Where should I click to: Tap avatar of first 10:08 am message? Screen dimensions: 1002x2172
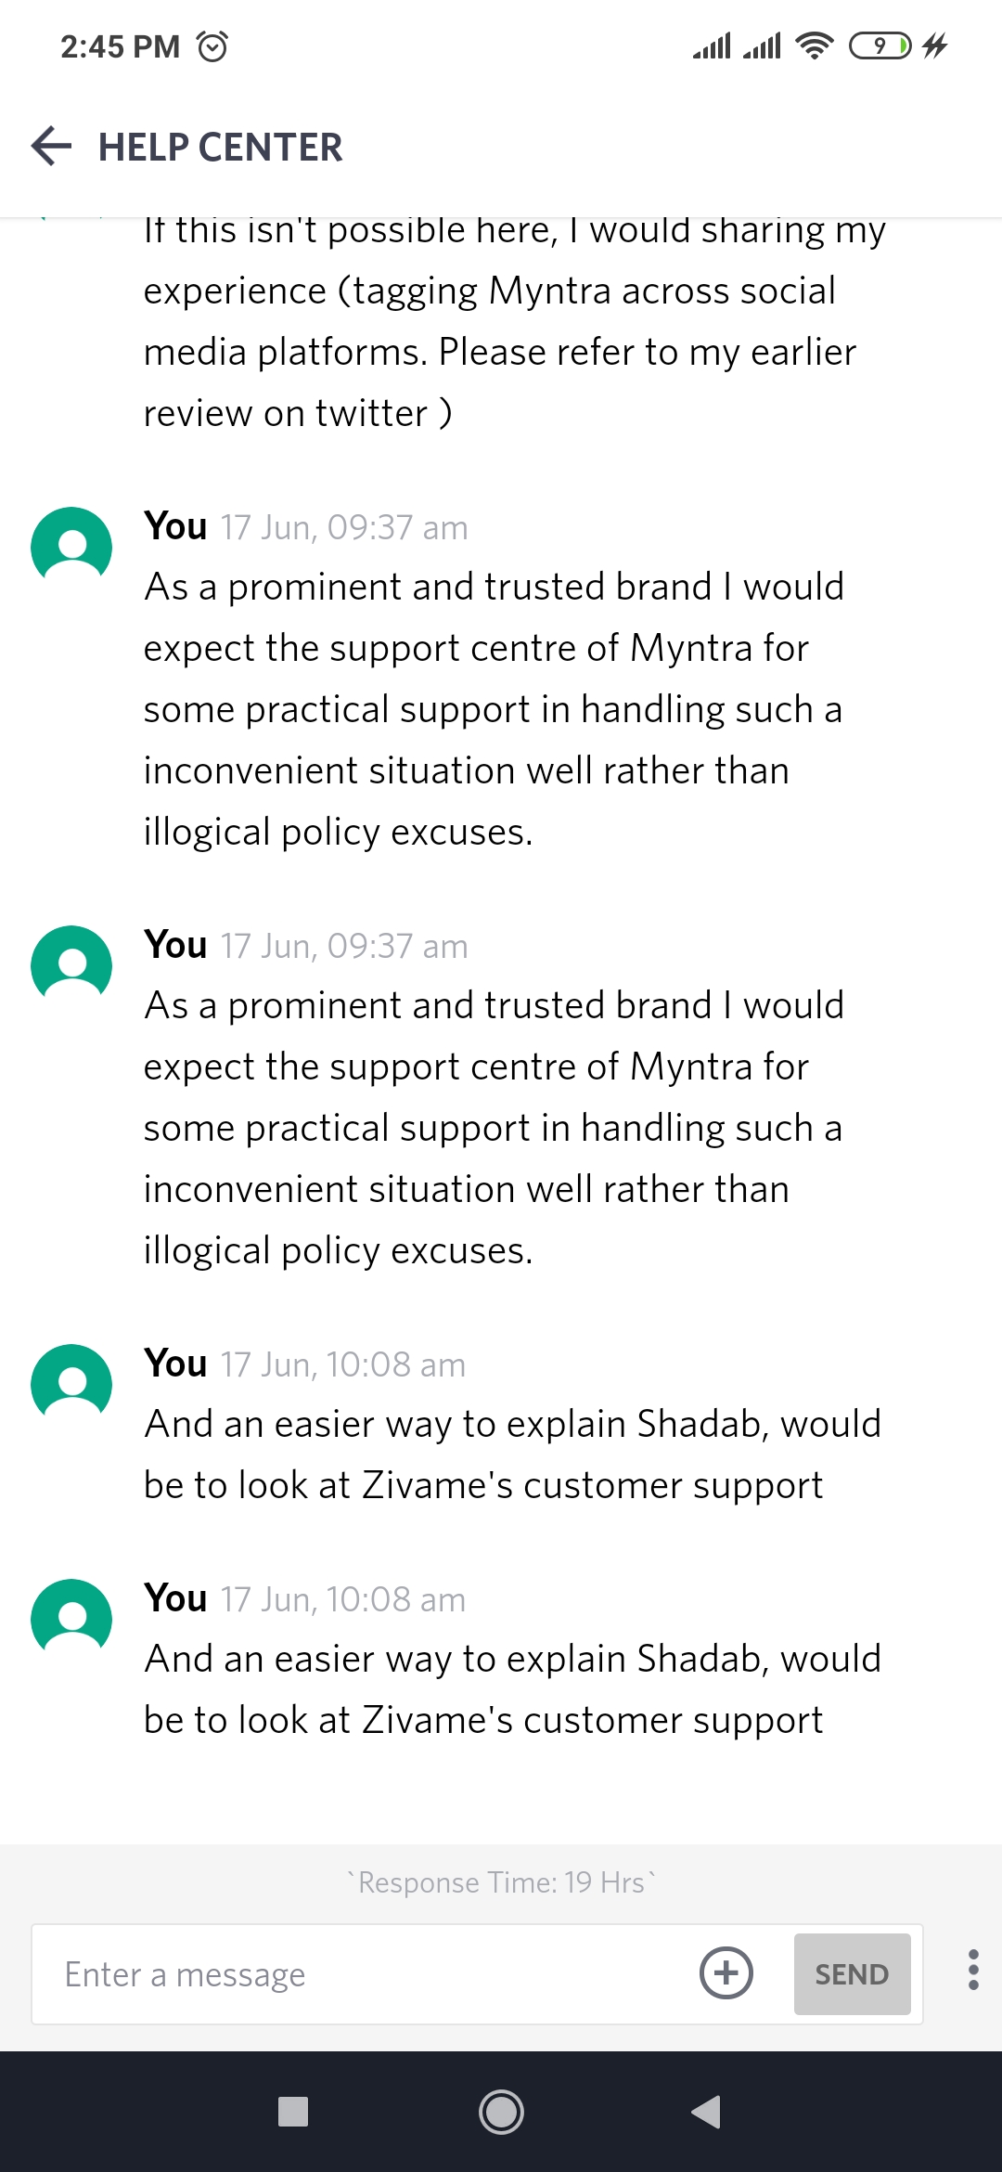71,1384
